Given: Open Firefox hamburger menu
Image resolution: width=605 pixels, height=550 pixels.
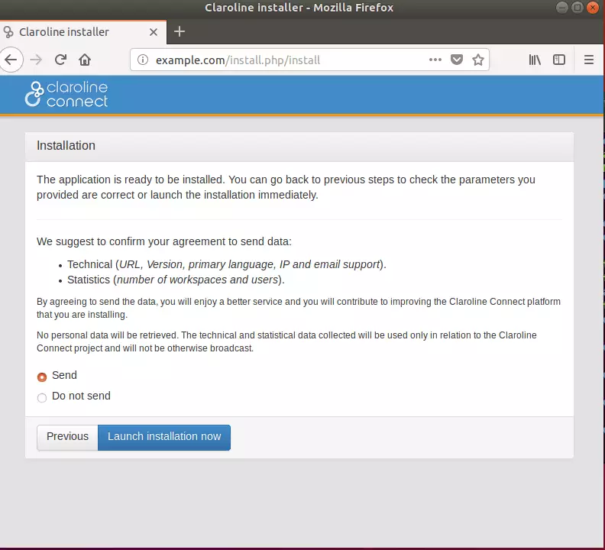Looking at the screenshot, I should pyautogui.click(x=589, y=60).
